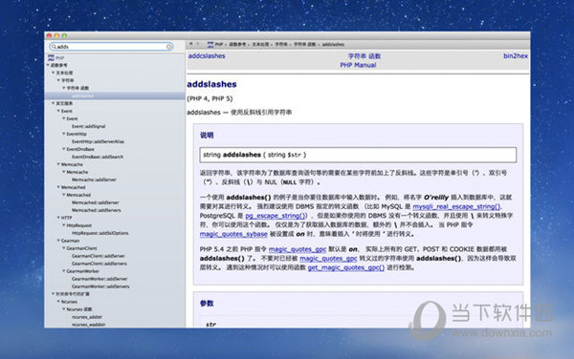Select GearmanClient::addServer entry
Screen dimensions: 574x359
tap(99, 256)
